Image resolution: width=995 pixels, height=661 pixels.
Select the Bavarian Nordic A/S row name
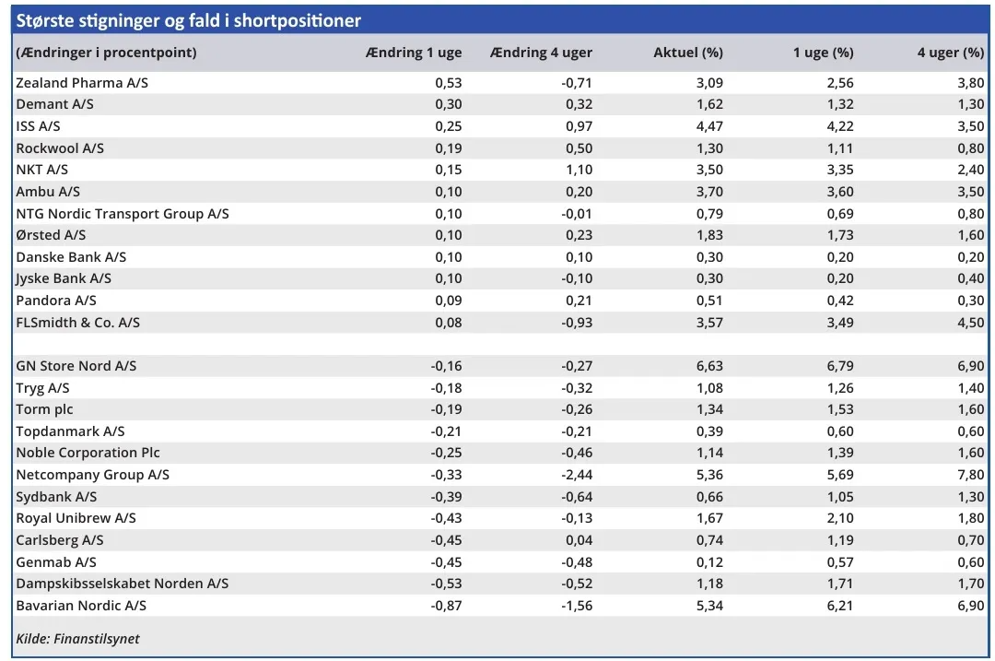[x=81, y=606]
